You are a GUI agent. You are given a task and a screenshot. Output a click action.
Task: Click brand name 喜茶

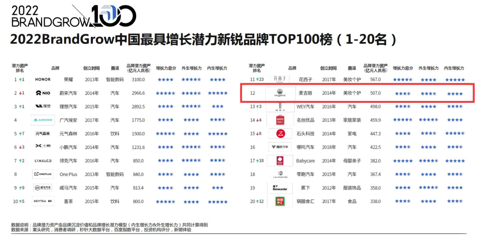coord(68,201)
